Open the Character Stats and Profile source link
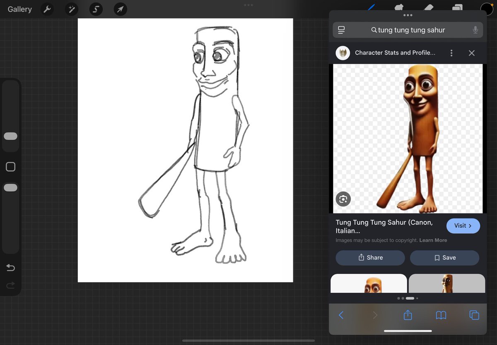This screenshot has height=345, width=497. click(395, 53)
